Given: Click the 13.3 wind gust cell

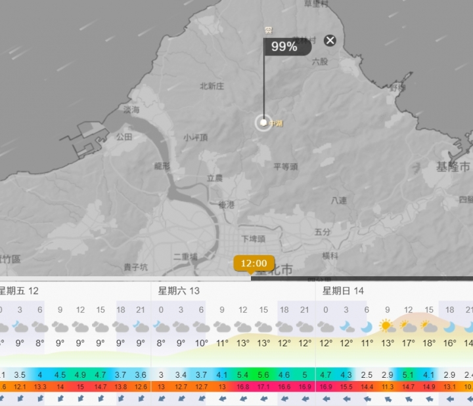Looking at the screenshot, I should pyautogui.click(x=40, y=387).
